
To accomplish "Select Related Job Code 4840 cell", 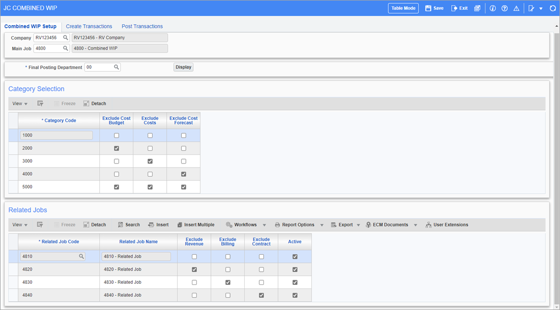I will (x=59, y=295).
